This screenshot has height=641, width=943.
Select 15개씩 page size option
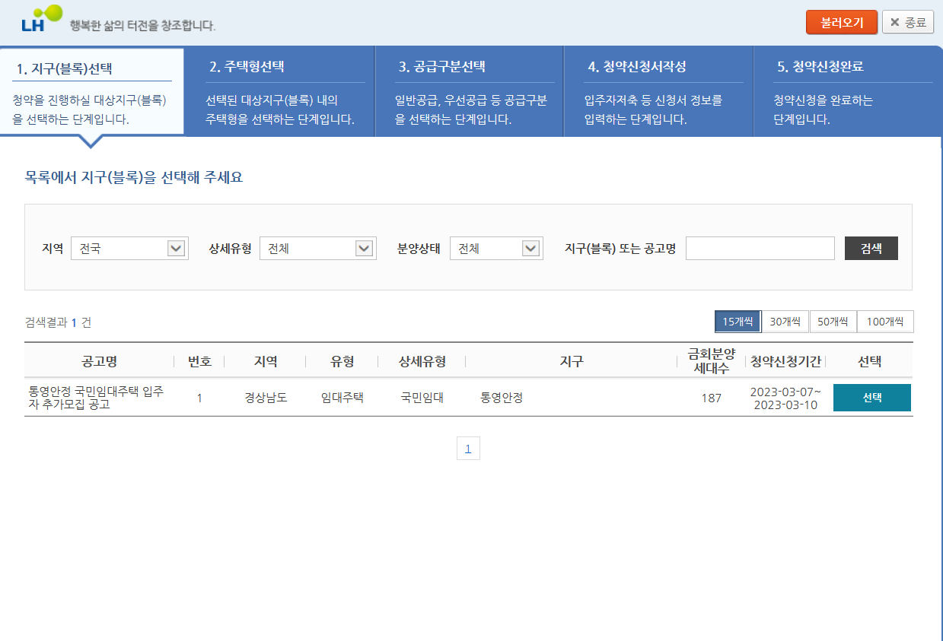738,321
